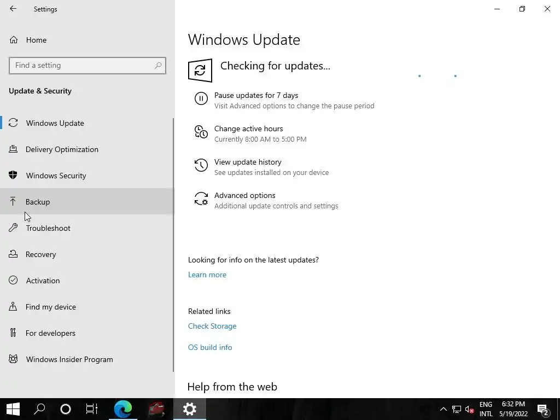
Task: Click the Activation checkmark icon
Action: pyautogui.click(x=13, y=280)
